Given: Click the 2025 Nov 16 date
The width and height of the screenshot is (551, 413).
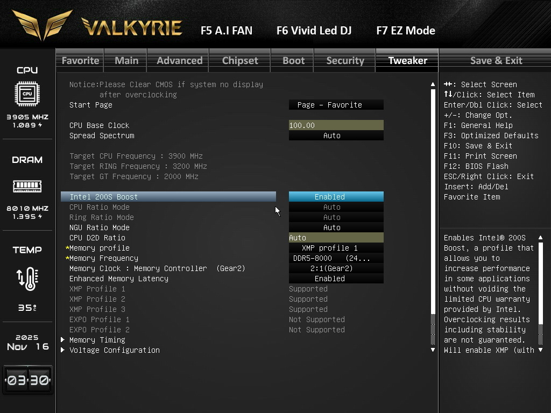Looking at the screenshot, I should pyautogui.click(x=28, y=343).
